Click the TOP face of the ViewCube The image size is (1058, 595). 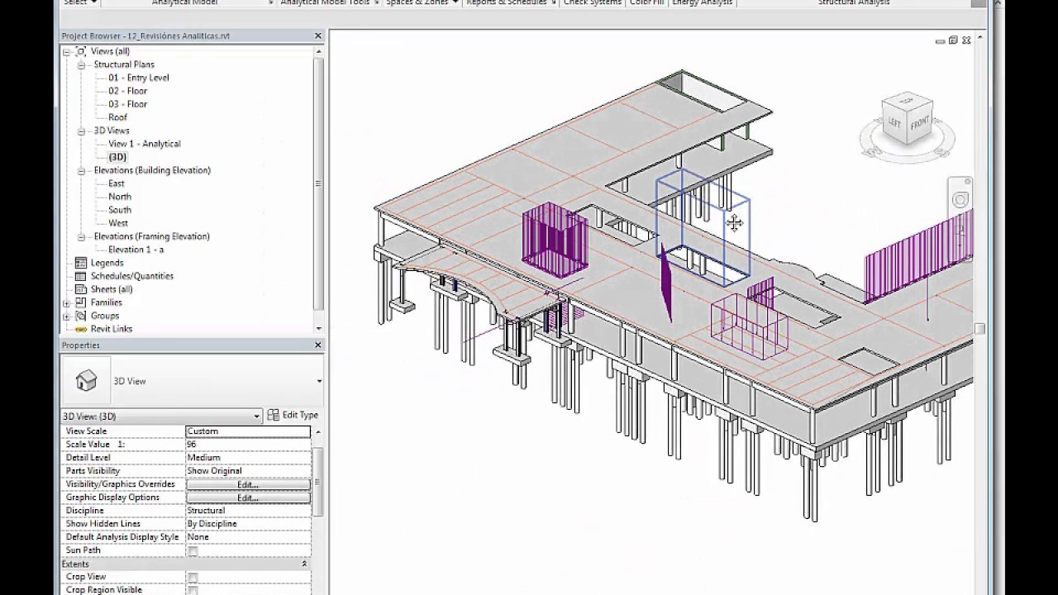[907, 102]
